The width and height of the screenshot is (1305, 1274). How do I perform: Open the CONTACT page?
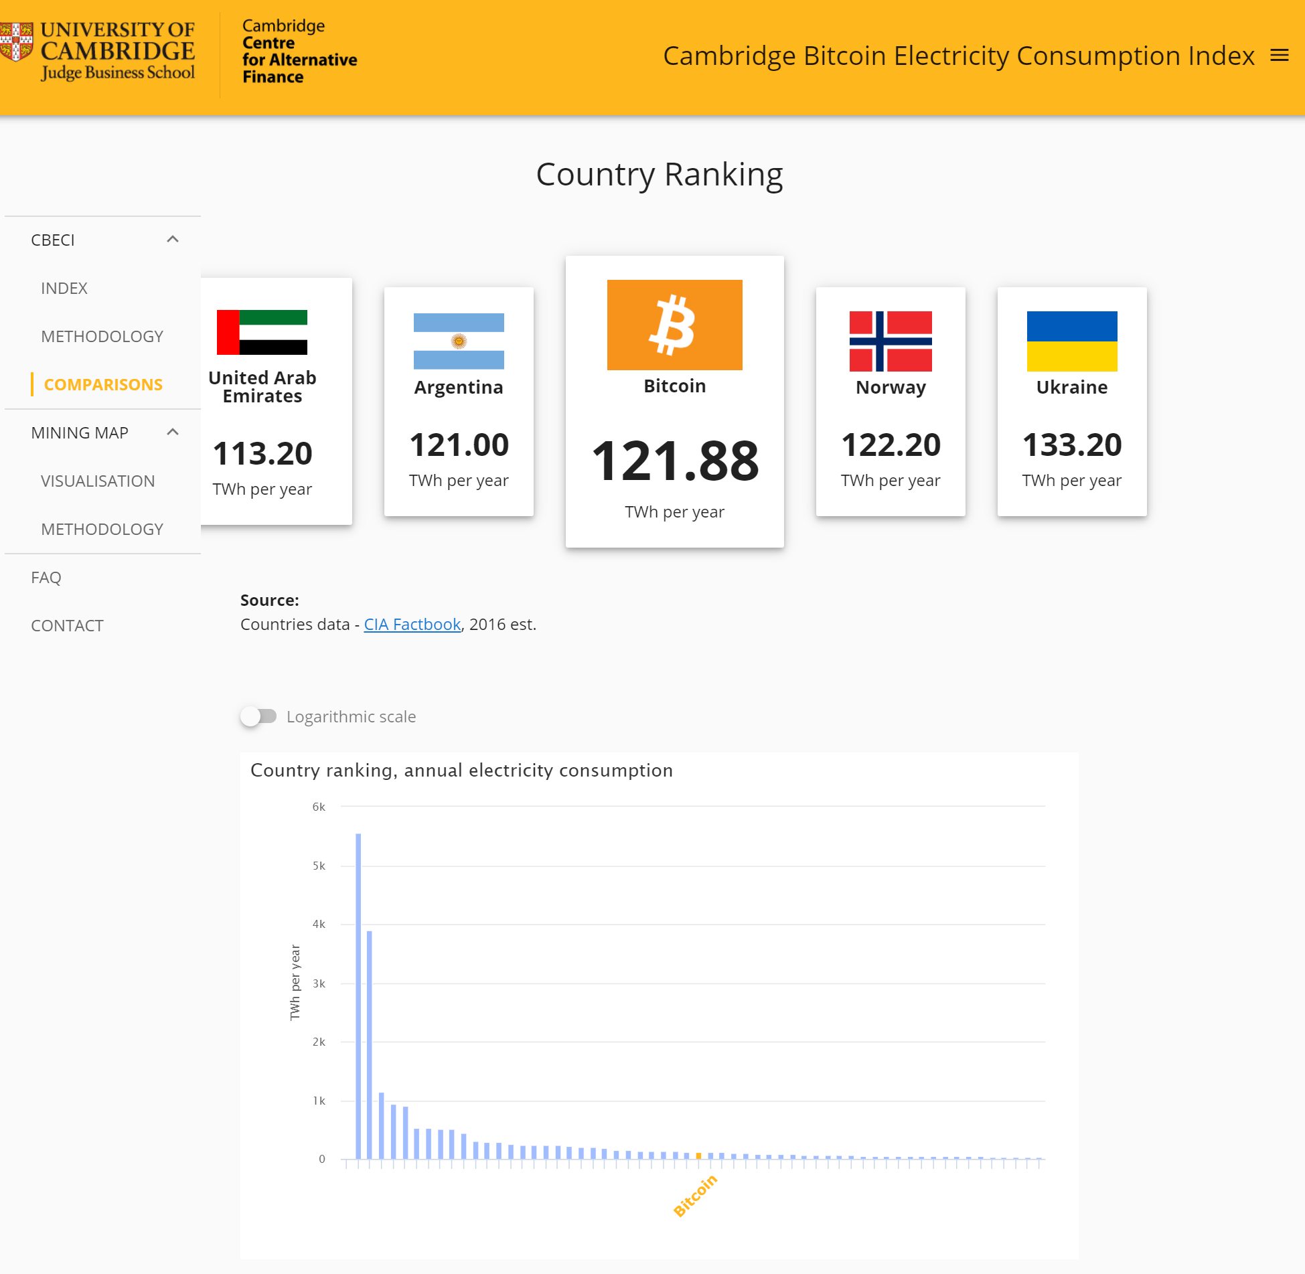pos(67,625)
